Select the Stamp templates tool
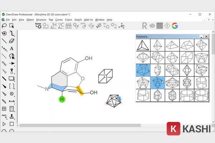Viewport: 215px width, 143px height. (x=12, y=116)
